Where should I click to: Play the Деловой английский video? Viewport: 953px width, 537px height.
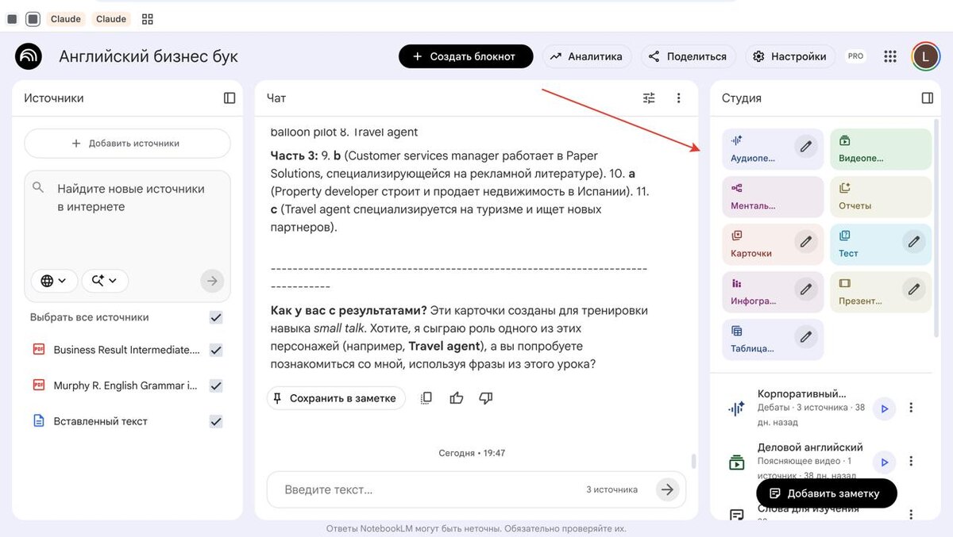click(884, 462)
